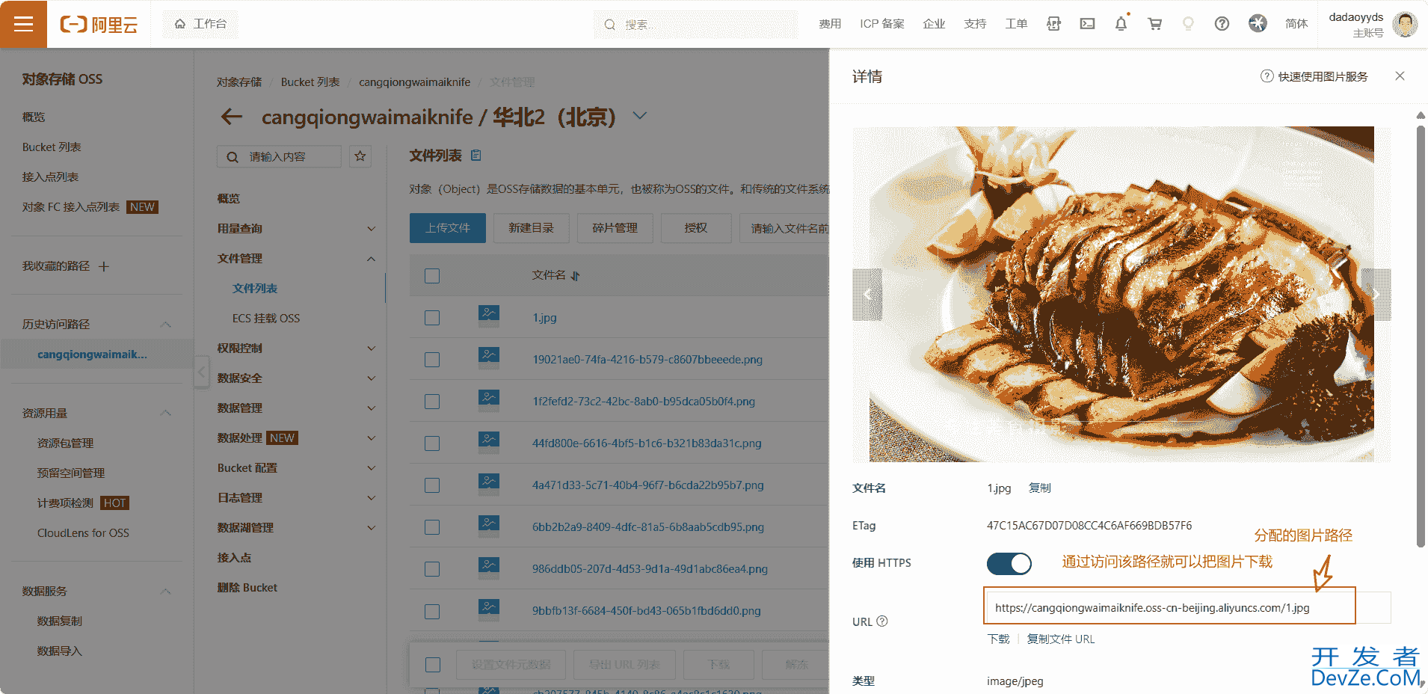Open the notifications bell
This screenshot has height=694, width=1428.
(x=1121, y=24)
